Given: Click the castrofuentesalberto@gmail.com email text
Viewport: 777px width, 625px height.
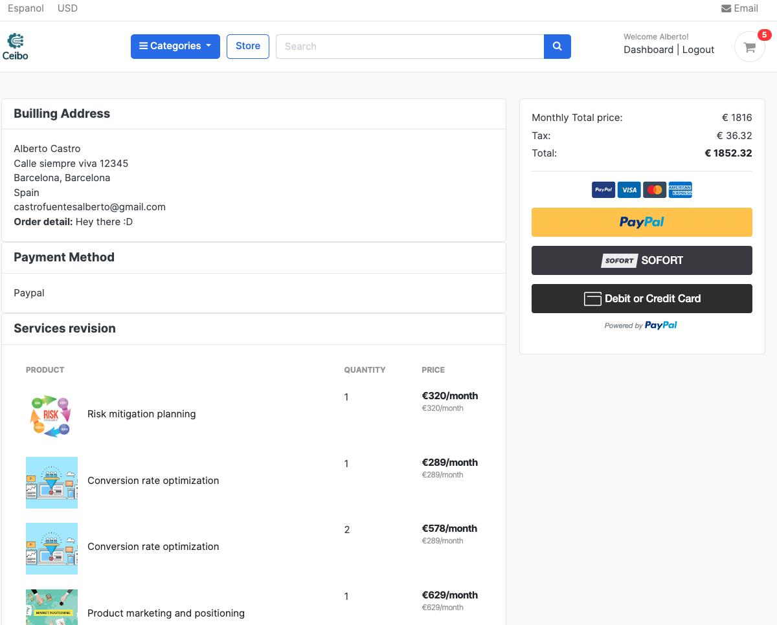Looking at the screenshot, I should 90,207.
